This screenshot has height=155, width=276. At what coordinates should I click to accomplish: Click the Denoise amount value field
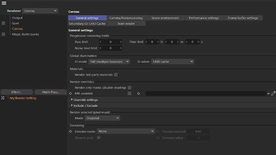(198, 131)
